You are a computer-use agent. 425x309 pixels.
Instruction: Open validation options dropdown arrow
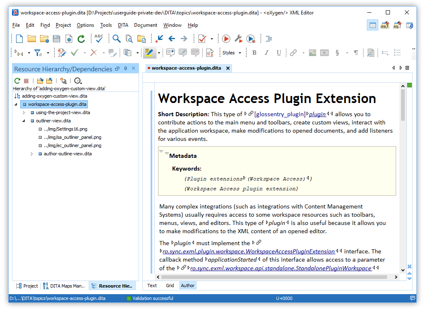coord(212,39)
